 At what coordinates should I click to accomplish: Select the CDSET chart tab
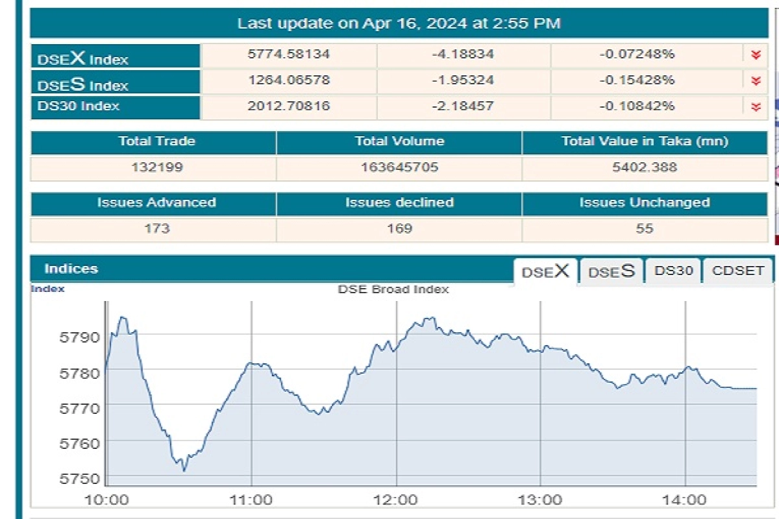coord(738,271)
